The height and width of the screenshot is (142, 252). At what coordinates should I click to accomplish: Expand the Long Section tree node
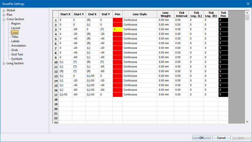coord(4,63)
